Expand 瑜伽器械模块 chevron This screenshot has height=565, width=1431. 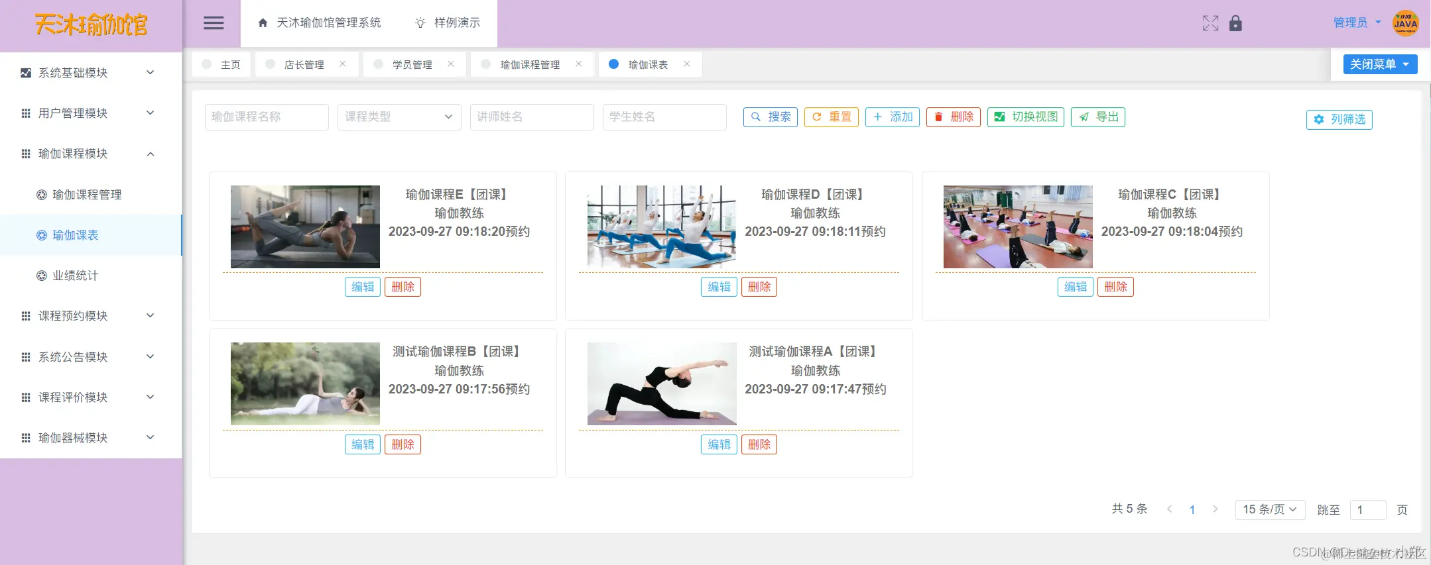pyautogui.click(x=151, y=438)
